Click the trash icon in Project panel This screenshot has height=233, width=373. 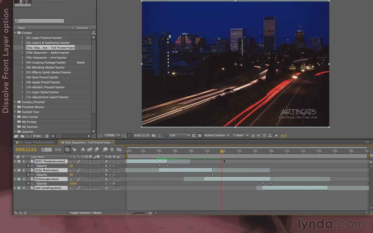coord(47,136)
